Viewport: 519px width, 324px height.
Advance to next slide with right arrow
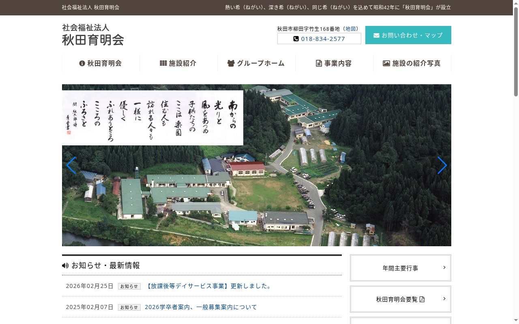point(442,165)
